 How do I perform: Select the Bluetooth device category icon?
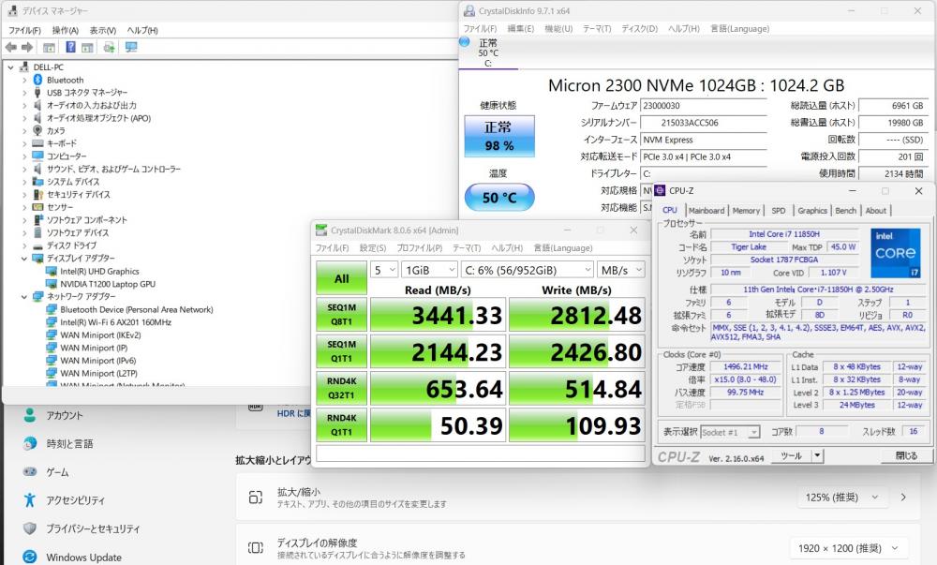pos(37,80)
